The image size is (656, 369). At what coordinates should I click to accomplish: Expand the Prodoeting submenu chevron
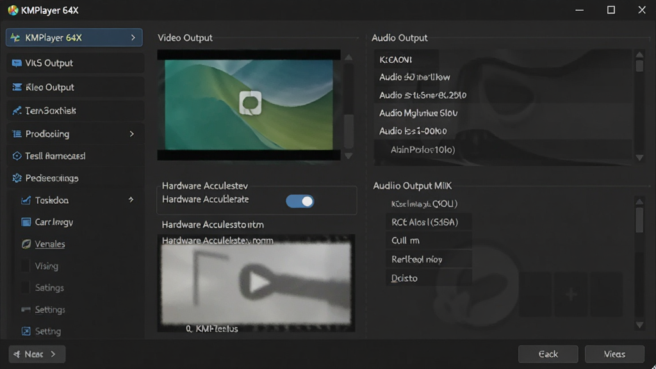pyautogui.click(x=132, y=134)
